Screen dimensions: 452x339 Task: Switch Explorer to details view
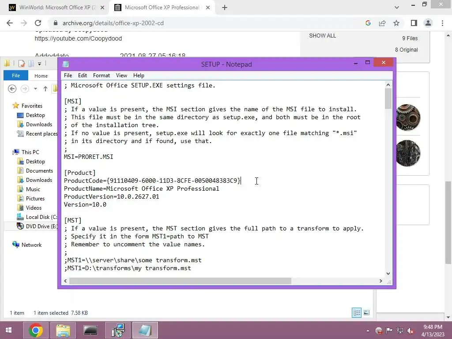tap(357, 313)
